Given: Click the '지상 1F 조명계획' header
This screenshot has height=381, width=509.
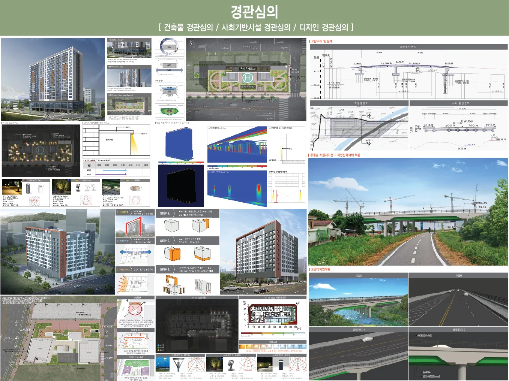Looking at the screenshot, I should 197,297.
